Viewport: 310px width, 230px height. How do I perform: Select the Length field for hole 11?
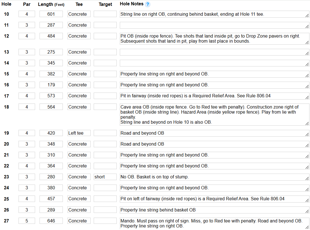tap(51, 25)
